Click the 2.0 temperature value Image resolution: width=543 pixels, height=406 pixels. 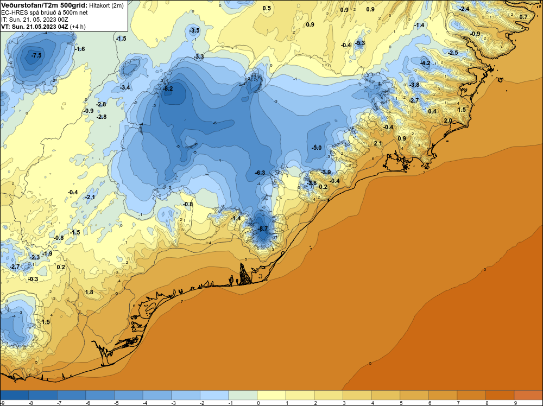point(448,120)
